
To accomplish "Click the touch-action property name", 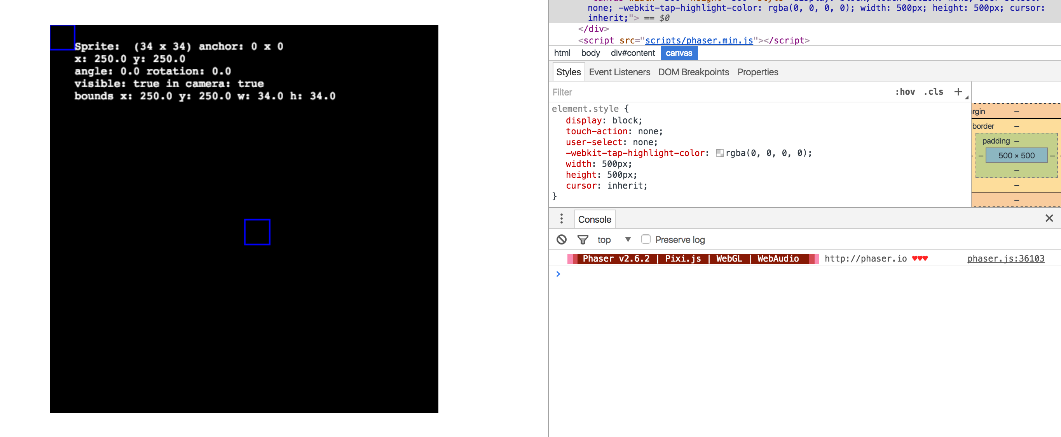I will (x=596, y=131).
